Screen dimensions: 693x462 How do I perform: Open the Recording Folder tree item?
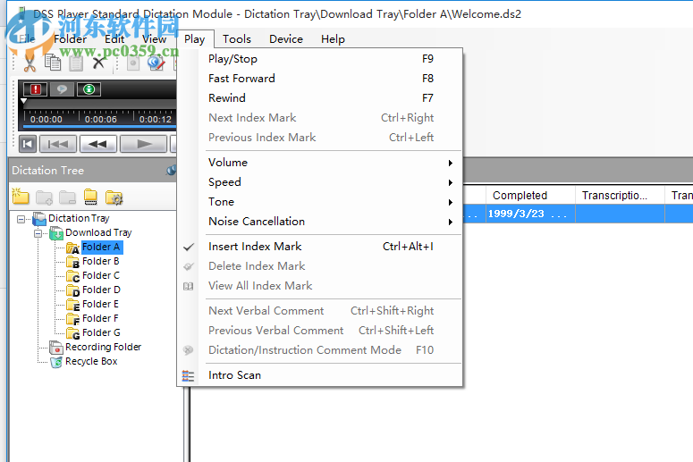103,347
